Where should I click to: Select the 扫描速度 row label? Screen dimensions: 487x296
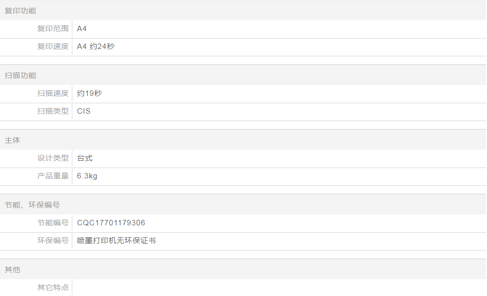(x=53, y=93)
